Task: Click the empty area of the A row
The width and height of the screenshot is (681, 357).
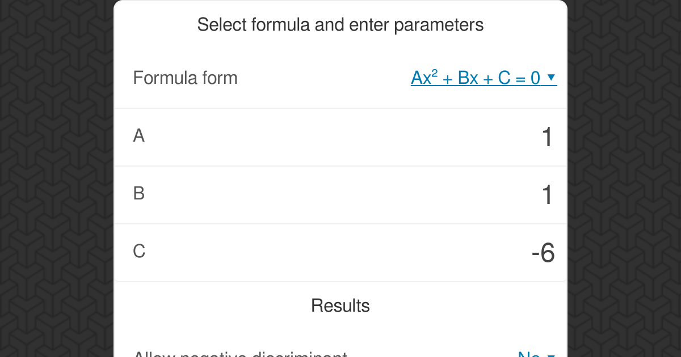Action: coord(340,138)
